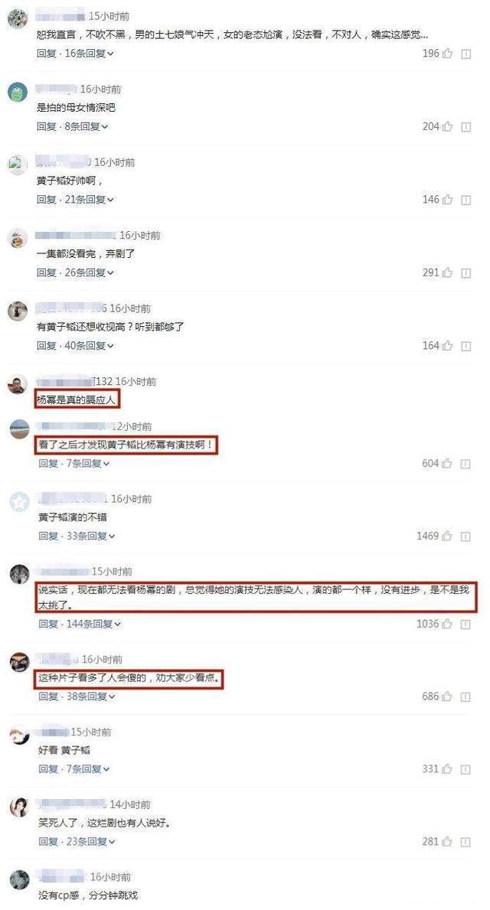This screenshot has height=910, width=490.
Task: Expand the 40条回复 replies
Action: coord(90,346)
